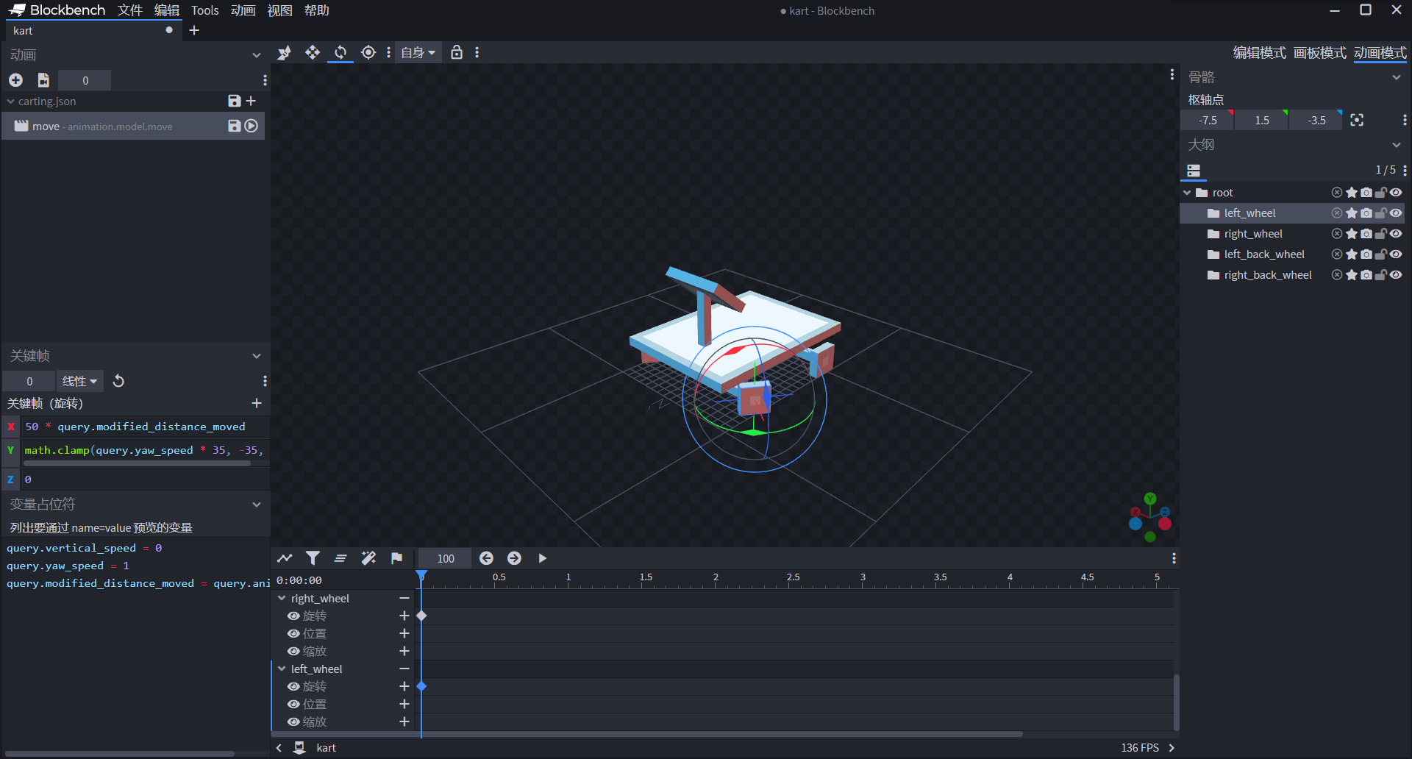Select the right_wheel group in outliner
Image resolution: width=1412 pixels, height=759 pixels.
pos(1252,234)
